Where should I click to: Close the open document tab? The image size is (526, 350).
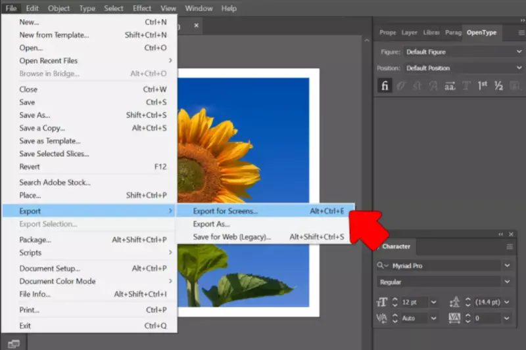(196, 26)
